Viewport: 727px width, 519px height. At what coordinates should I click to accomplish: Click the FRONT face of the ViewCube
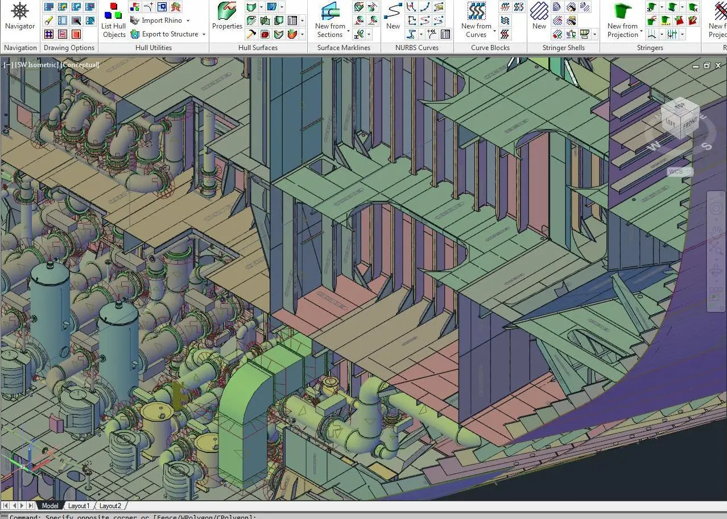689,124
